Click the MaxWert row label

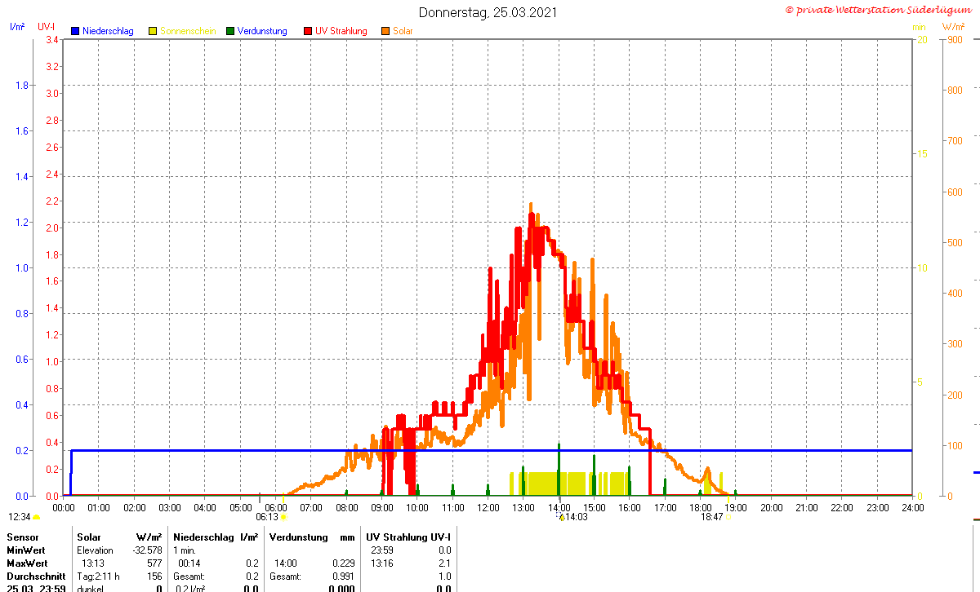(27, 563)
